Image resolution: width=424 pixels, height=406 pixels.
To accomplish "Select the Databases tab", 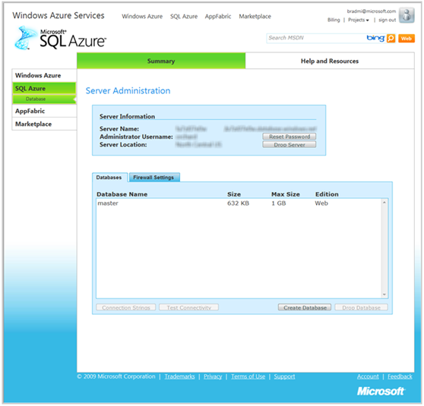I will [109, 178].
